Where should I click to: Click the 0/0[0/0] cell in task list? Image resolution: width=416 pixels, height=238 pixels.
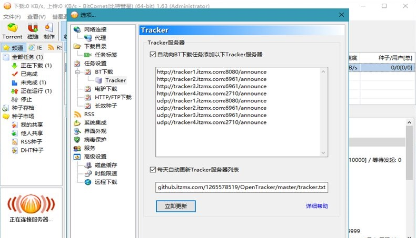click(401, 67)
